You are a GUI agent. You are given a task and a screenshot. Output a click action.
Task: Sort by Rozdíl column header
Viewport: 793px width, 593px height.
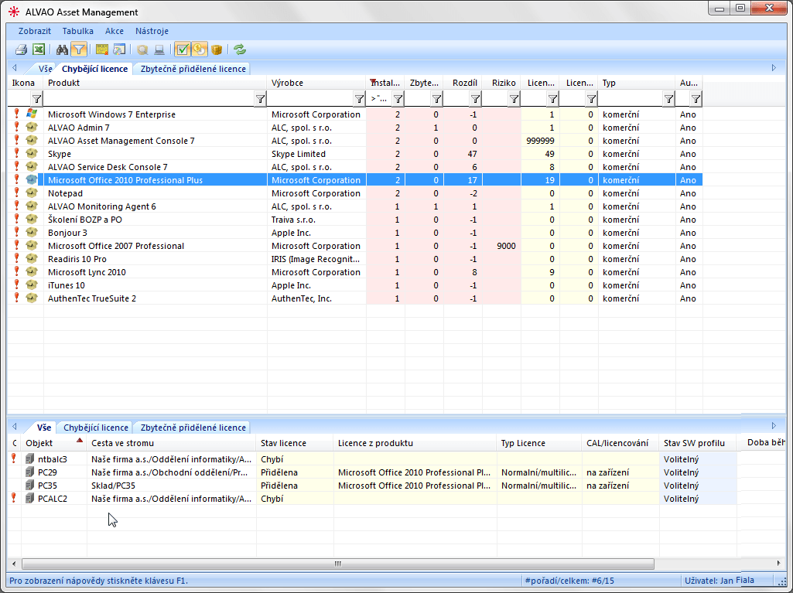pos(464,83)
